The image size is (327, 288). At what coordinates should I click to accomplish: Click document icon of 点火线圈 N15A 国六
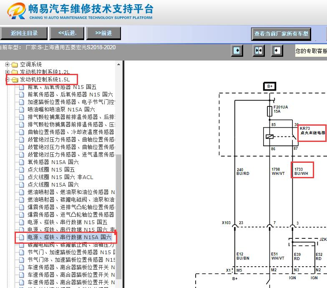22,184
